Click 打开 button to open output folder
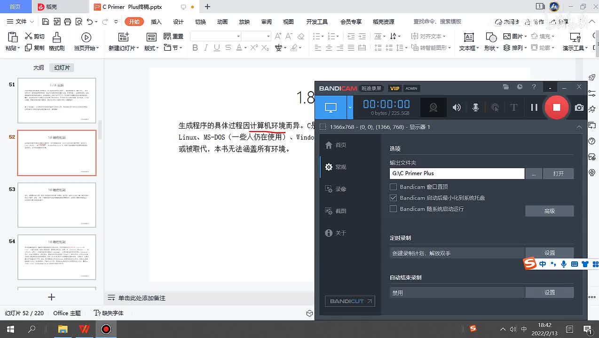 559,173
